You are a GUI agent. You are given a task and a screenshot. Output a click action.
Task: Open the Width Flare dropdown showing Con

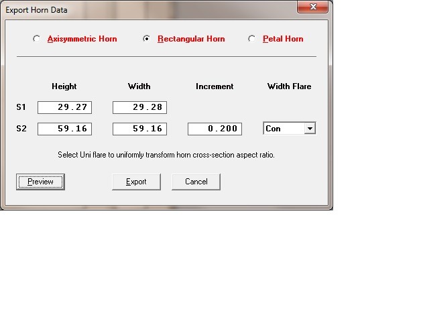290,128
